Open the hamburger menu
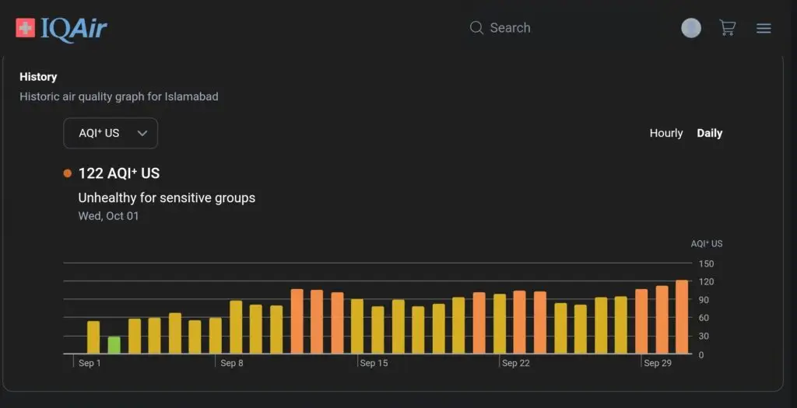797x408 pixels. [764, 28]
